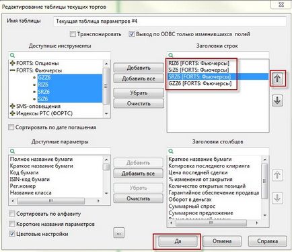Click search field in available instruments
Viewport: 292px width, 252px height.
(x=60, y=55)
